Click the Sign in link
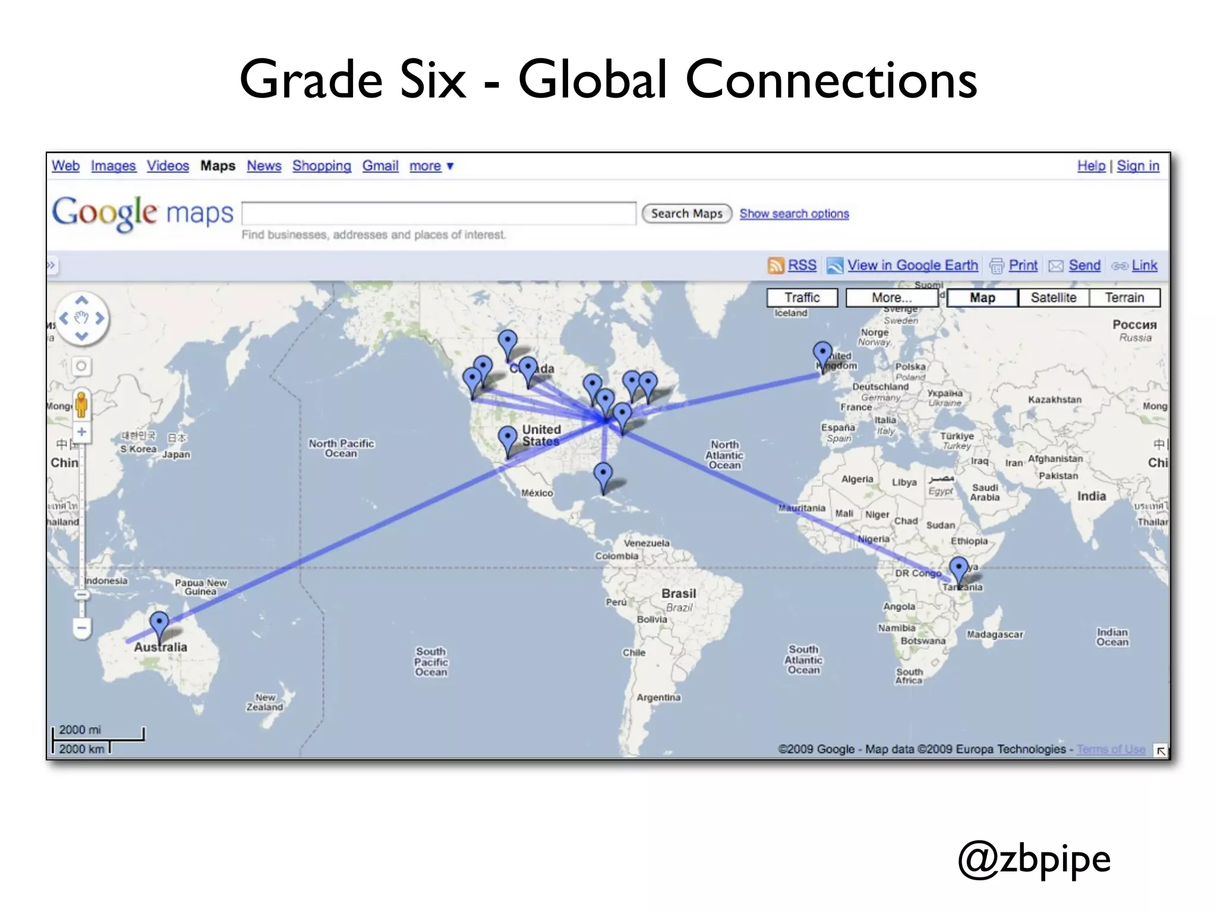 1138,166
